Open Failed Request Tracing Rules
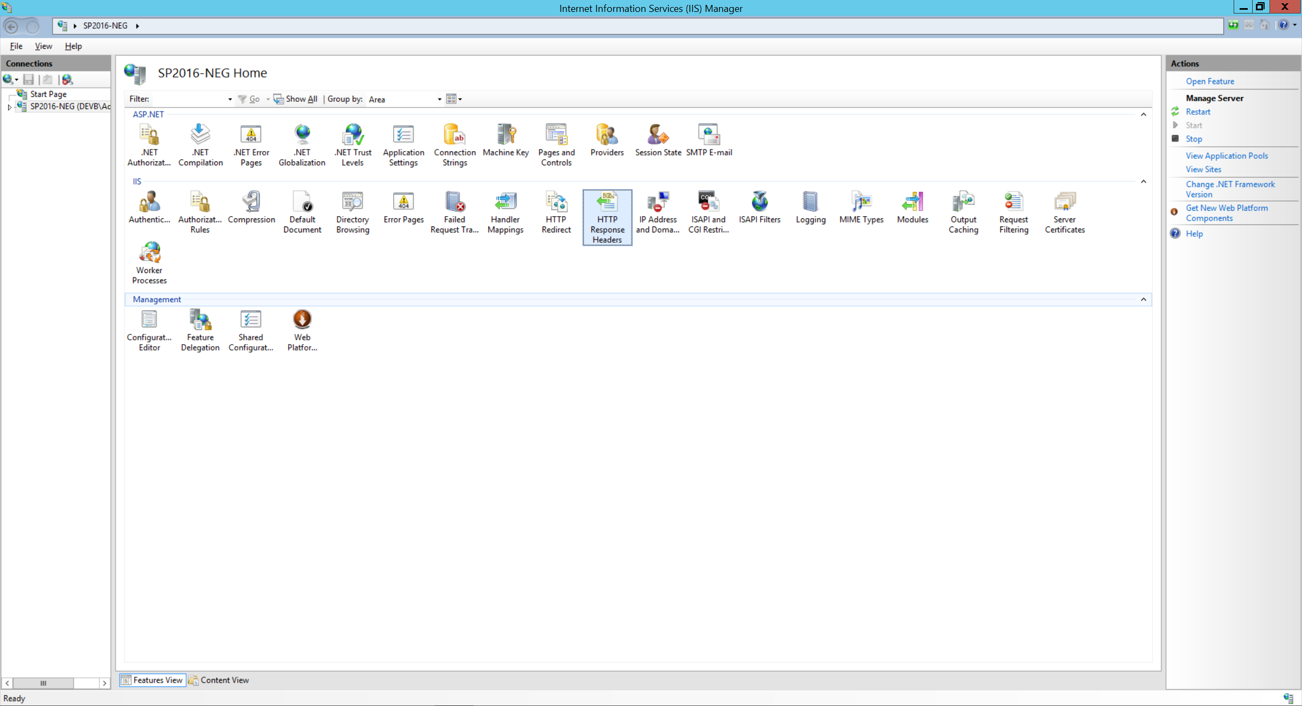 click(455, 212)
